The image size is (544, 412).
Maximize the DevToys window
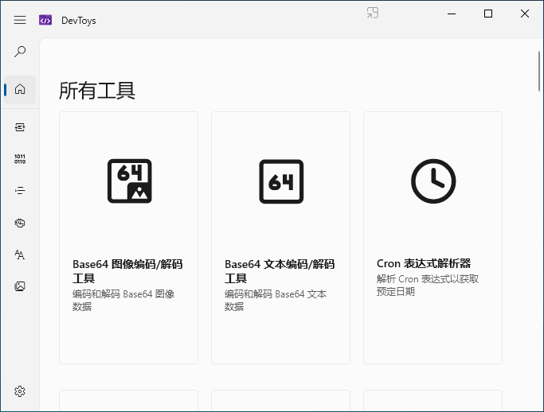point(488,14)
